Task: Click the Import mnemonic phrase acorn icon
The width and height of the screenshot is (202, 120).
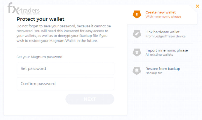Action: pos(137,52)
